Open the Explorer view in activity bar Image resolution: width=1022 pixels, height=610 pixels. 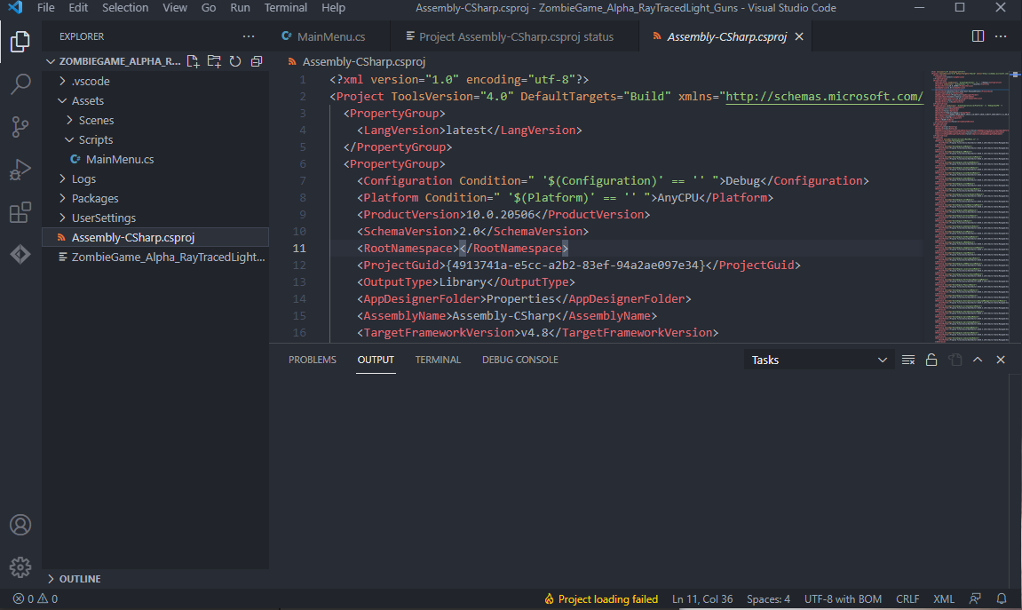20,42
